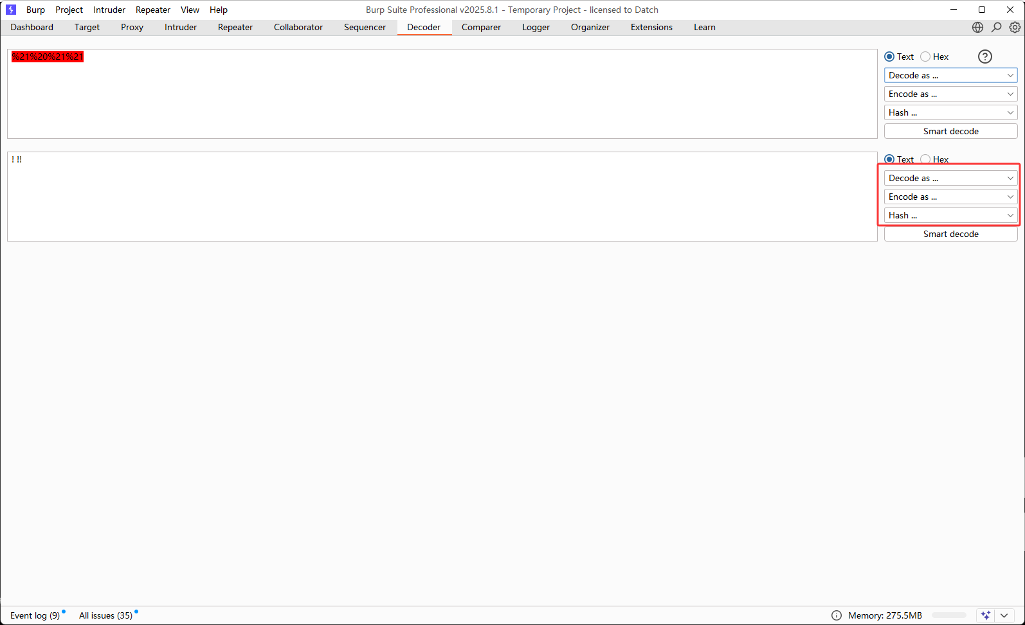This screenshot has height=625, width=1025.
Task: Expand the chevron next to the AI icon
Action: pos(1004,615)
